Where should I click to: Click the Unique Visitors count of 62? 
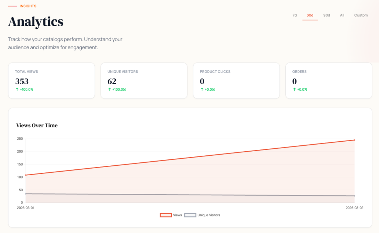pos(112,81)
